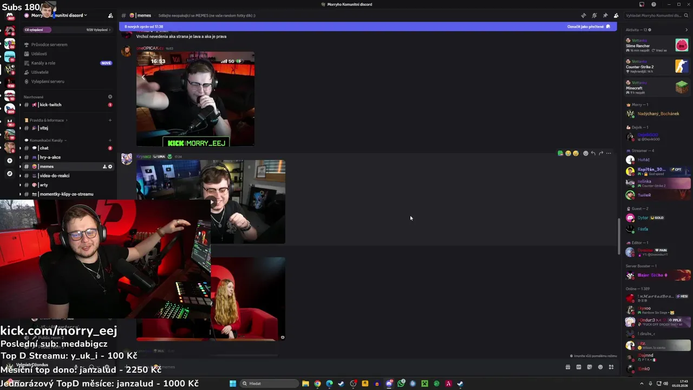Toggle the member list icon

pyautogui.click(x=616, y=15)
